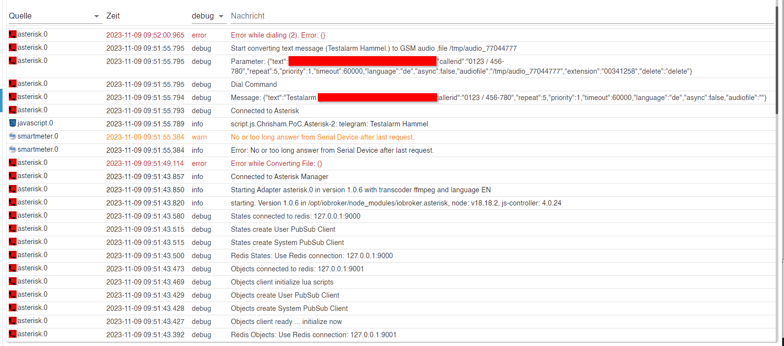Click asterisk icon in 'Error while dialing' row

13,34
